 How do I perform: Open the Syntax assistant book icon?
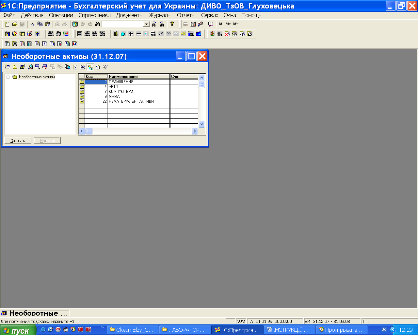pyautogui.click(x=211, y=24)
